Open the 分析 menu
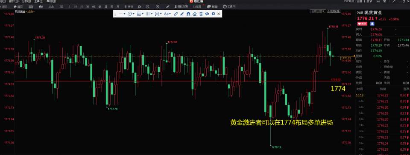The height and width of the screenshot is (155, 410). [x=26, y=1]
